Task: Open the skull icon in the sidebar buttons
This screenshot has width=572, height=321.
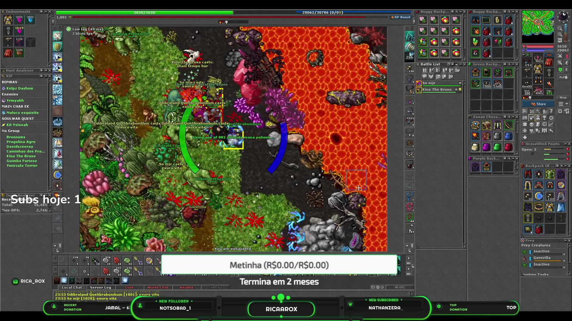Action: coord(531,124)
